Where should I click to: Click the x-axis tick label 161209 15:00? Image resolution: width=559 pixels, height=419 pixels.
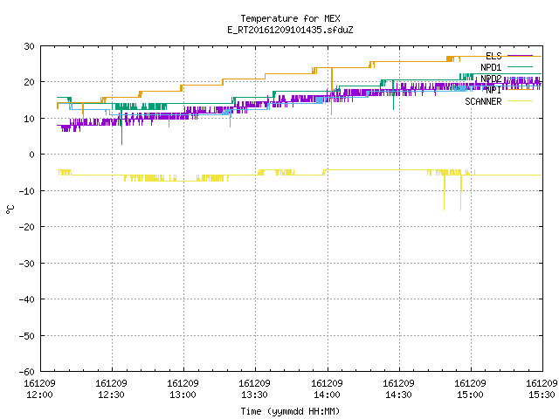[470, 389]
